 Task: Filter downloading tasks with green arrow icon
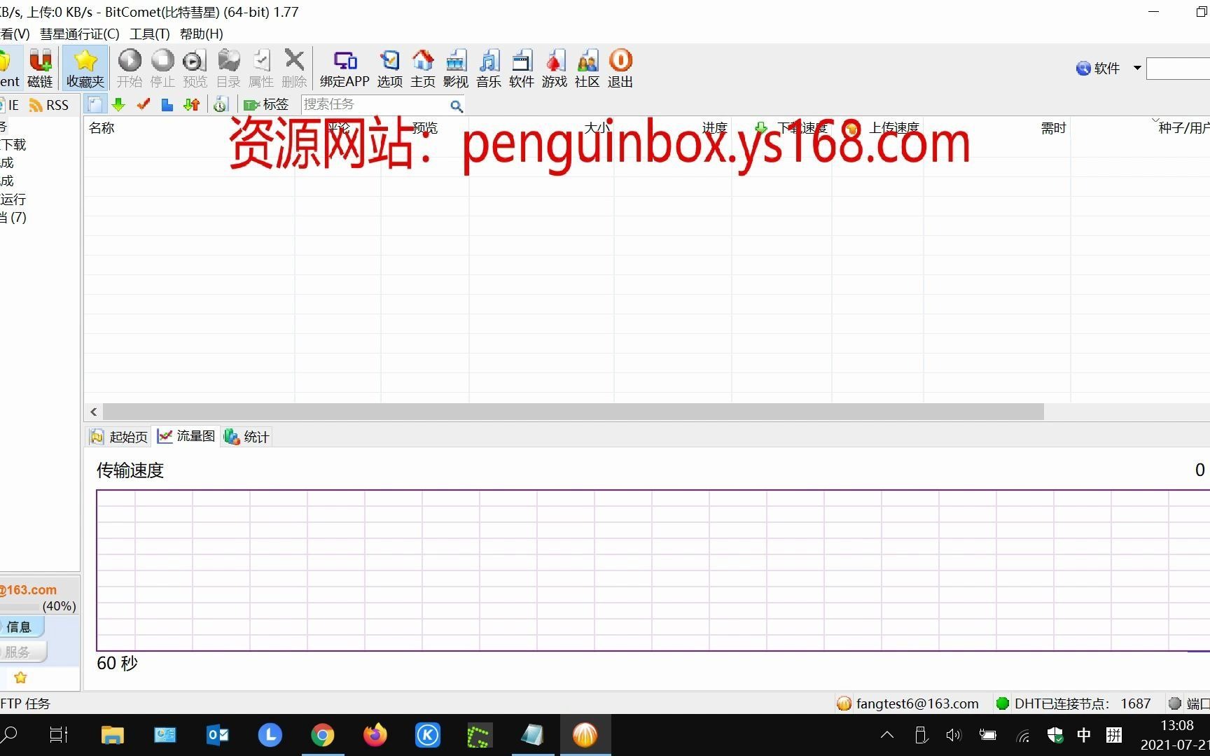pyautogui.click(x=118, y=105)
